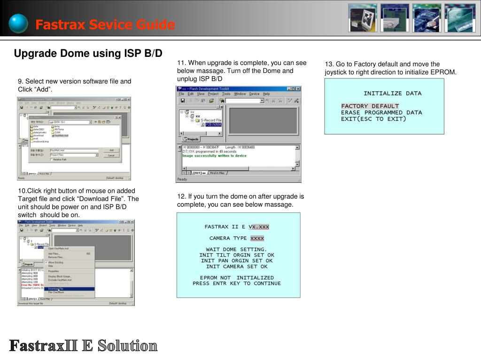This screenshot has height=361, width=481.
Task: Click file name field showing KeyMain.mot, step 9
Action: click(74, 150)
